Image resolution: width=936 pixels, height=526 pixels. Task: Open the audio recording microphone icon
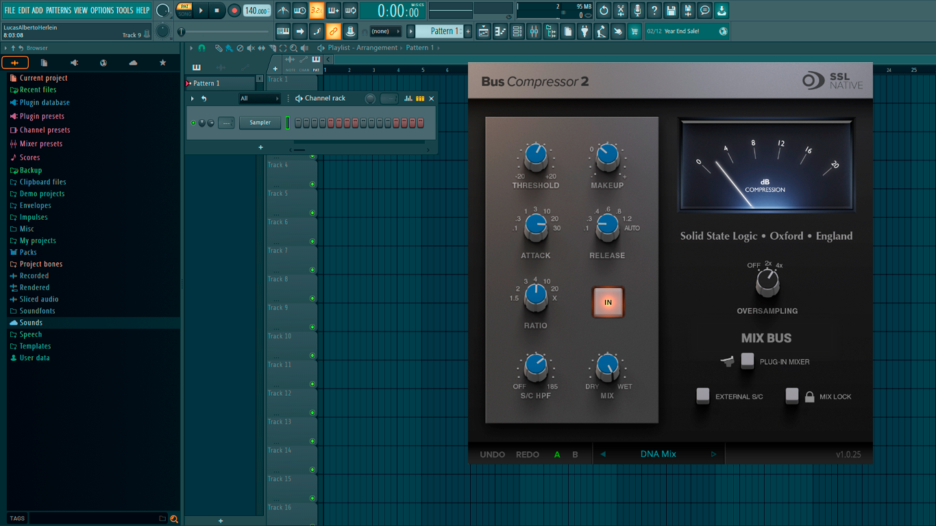637,10
